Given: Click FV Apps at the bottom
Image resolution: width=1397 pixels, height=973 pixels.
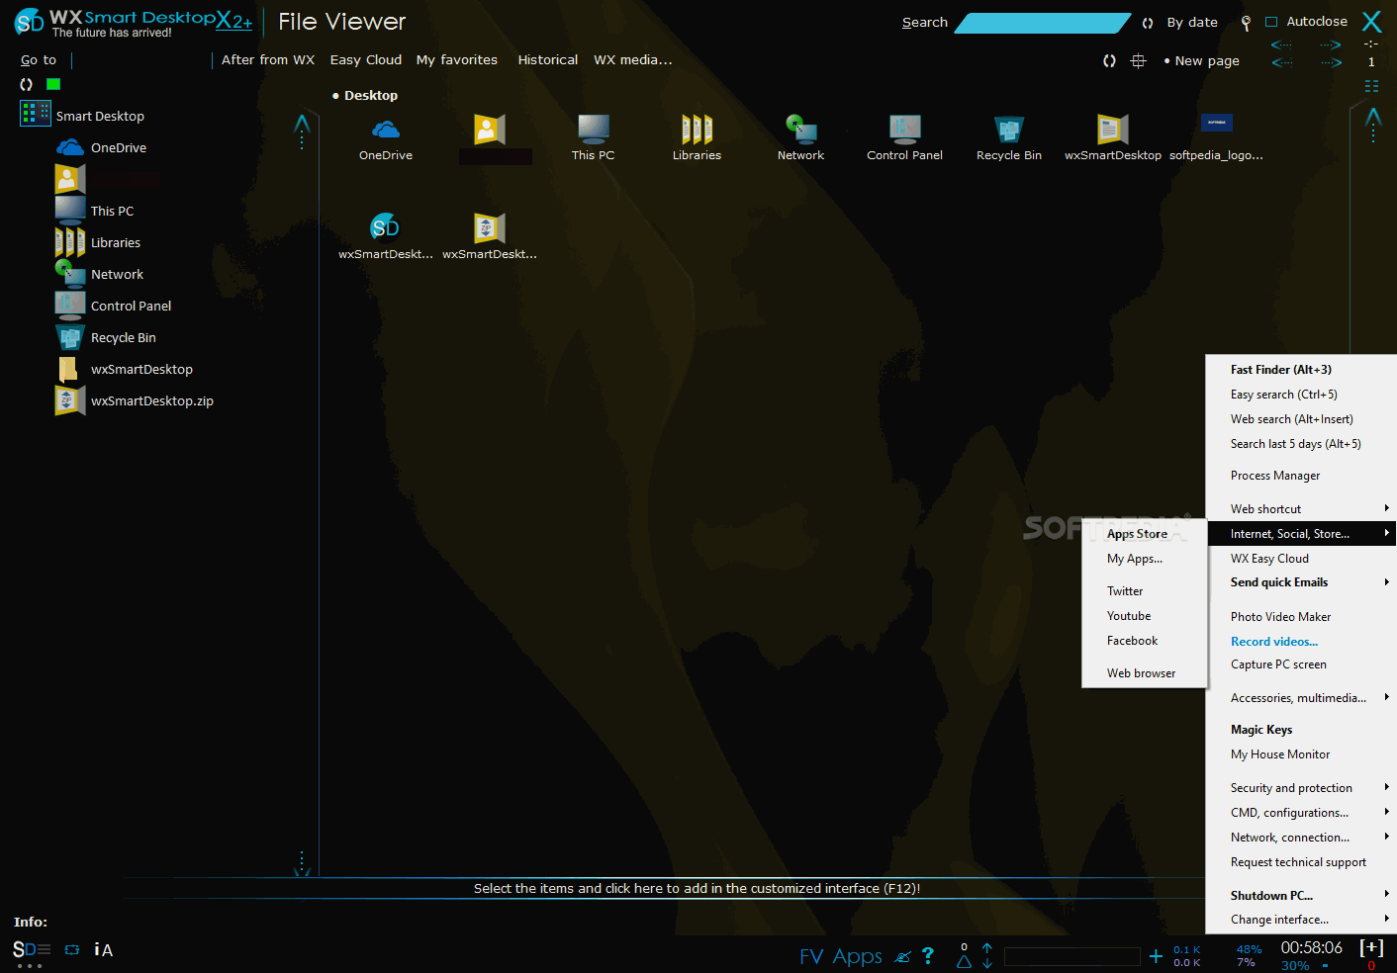Looking at the screenshot, I should coord(841,956).
